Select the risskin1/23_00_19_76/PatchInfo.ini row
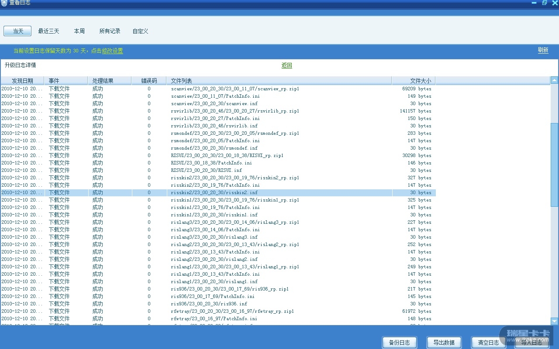Screen dimensions: 559x349 coord(218,207)
